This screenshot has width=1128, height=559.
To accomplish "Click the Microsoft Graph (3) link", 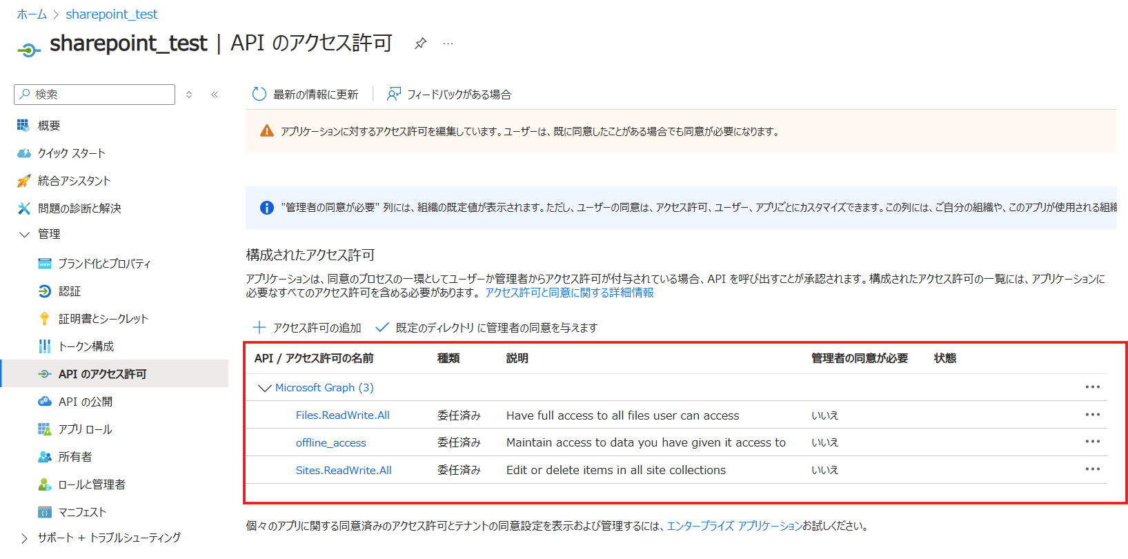I will 324,388.
